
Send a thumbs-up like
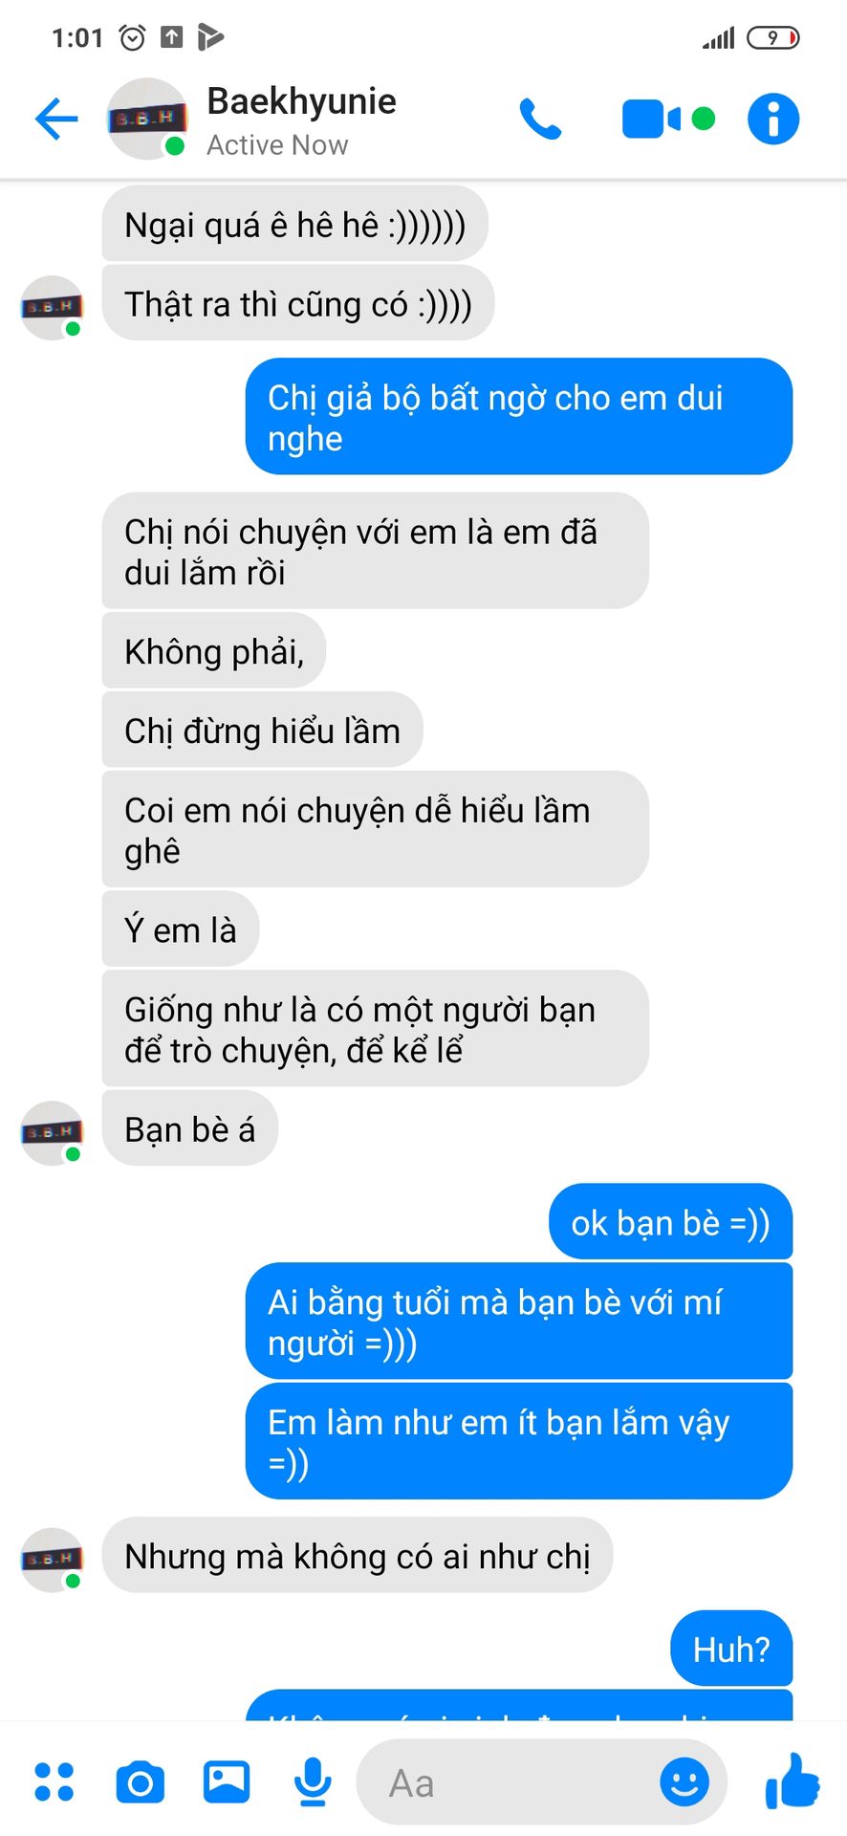pyautogui.click(x=793, y=1780)
